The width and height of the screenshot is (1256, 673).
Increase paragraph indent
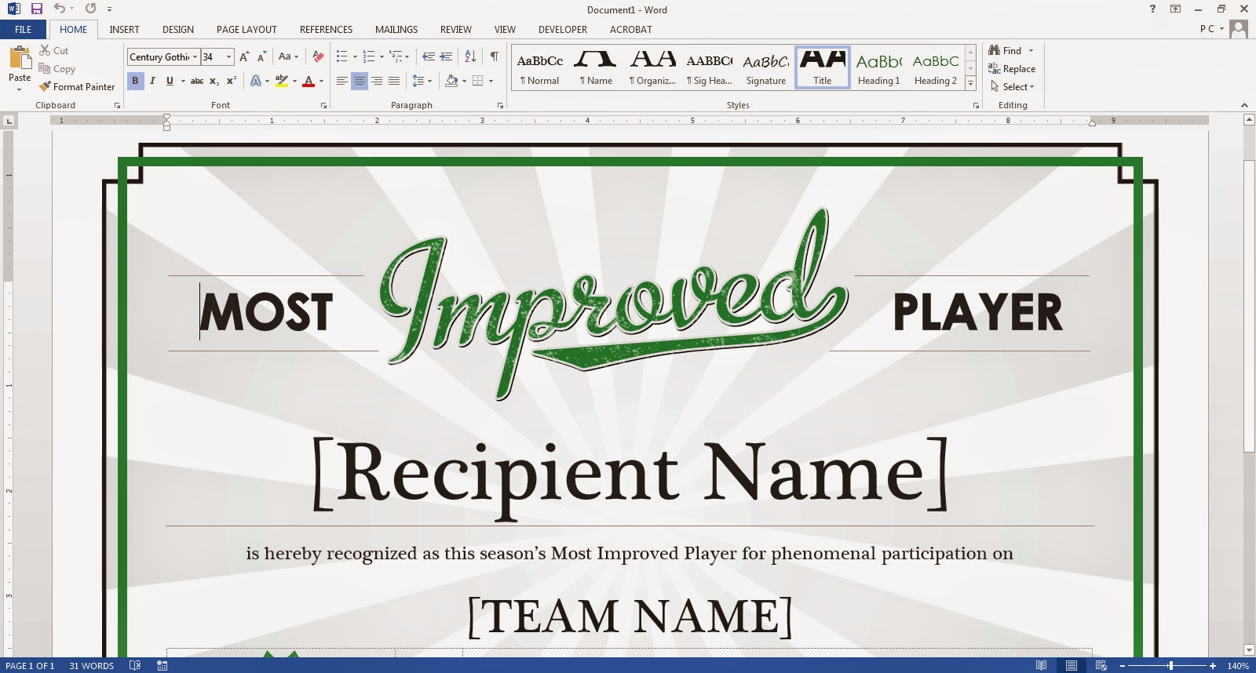point(446,56)
